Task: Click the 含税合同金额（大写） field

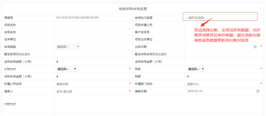Action: pos(224,62)
